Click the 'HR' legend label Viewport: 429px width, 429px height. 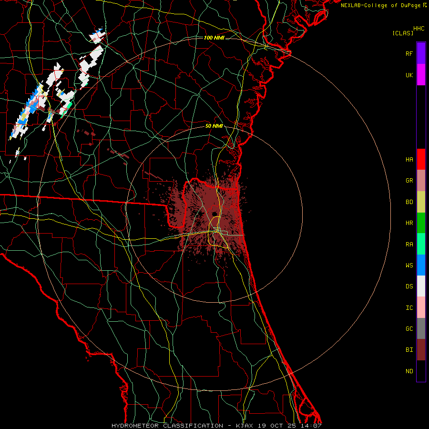pyautogui.click(x=409, y=223)
